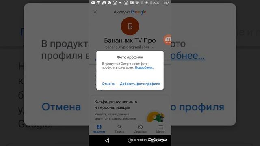Tap the airplane mode icon in status bar
Screen dimensions: 260x146
click(147, 3)
